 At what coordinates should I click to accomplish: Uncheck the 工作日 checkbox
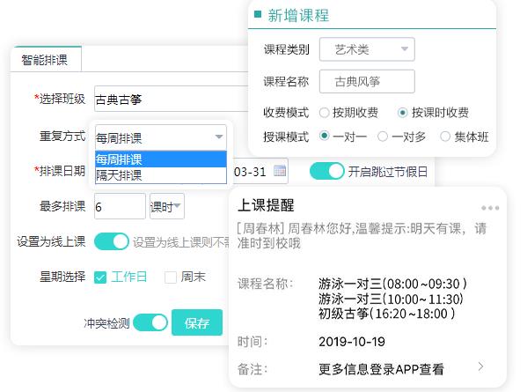coord(100,277)
